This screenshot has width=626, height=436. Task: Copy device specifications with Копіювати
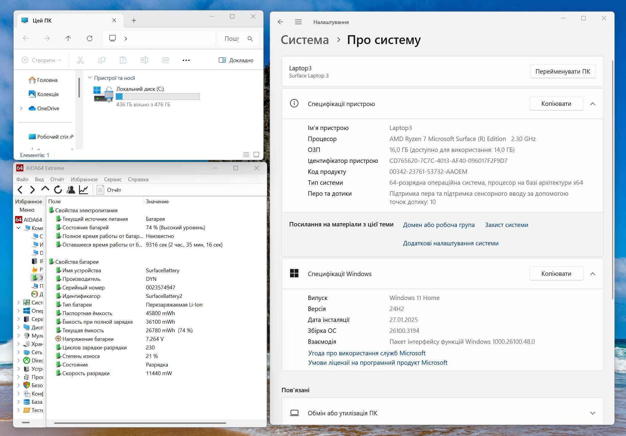(556, 104)
